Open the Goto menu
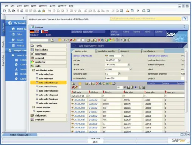This screenshot has height=145, width=192. tap(34, 6)
